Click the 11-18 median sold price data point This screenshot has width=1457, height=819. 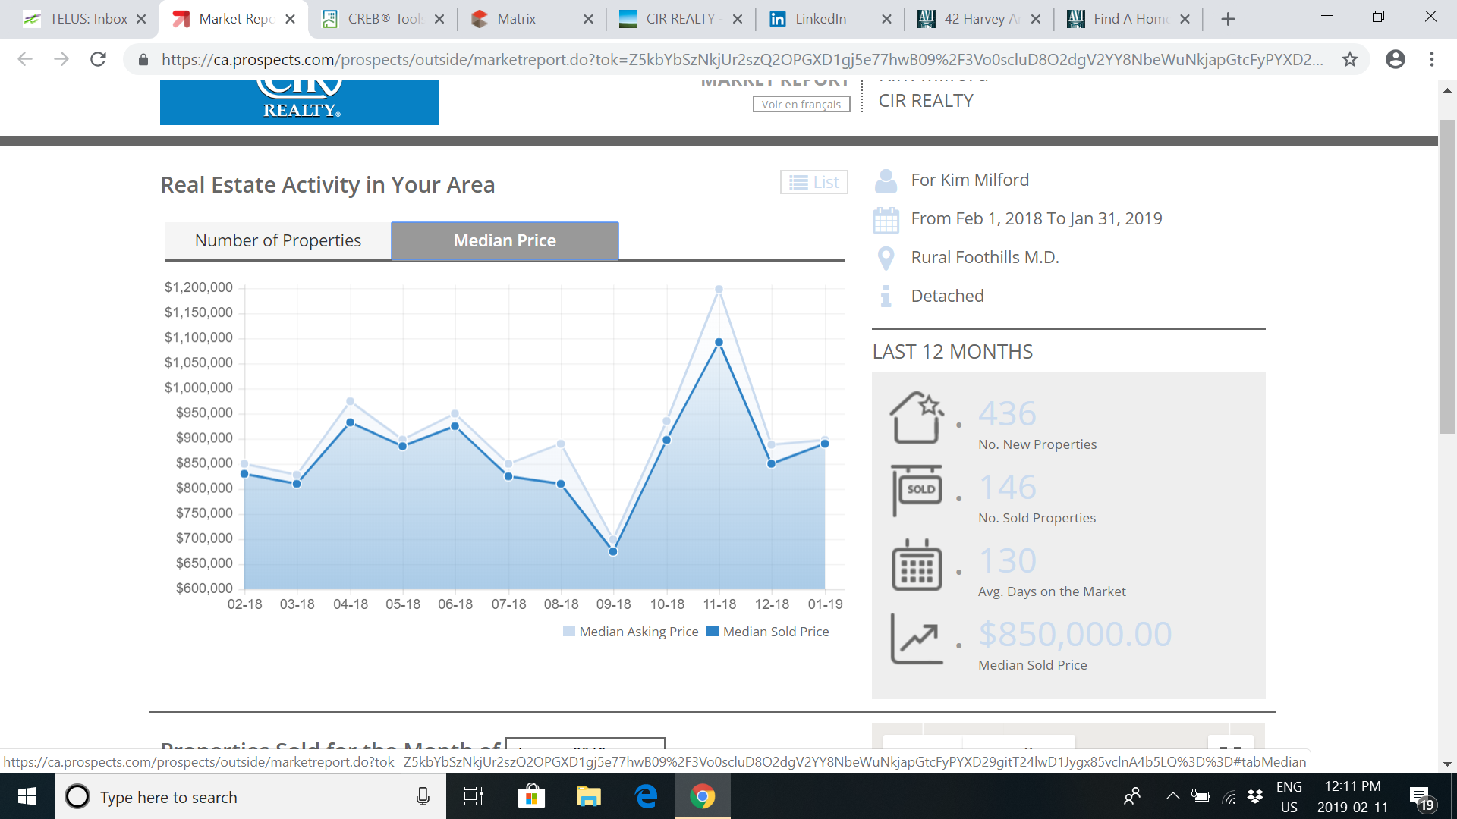719,342
